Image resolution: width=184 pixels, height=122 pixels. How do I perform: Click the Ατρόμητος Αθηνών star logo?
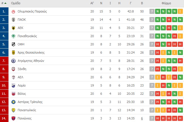(x=13, y=61)
